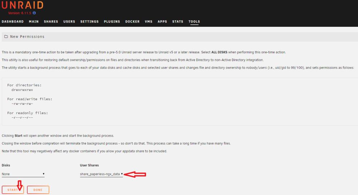
Task: Click the Start button
Action: 13,190
